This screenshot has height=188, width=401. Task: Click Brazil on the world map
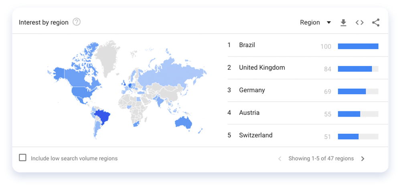coord(102,116)
